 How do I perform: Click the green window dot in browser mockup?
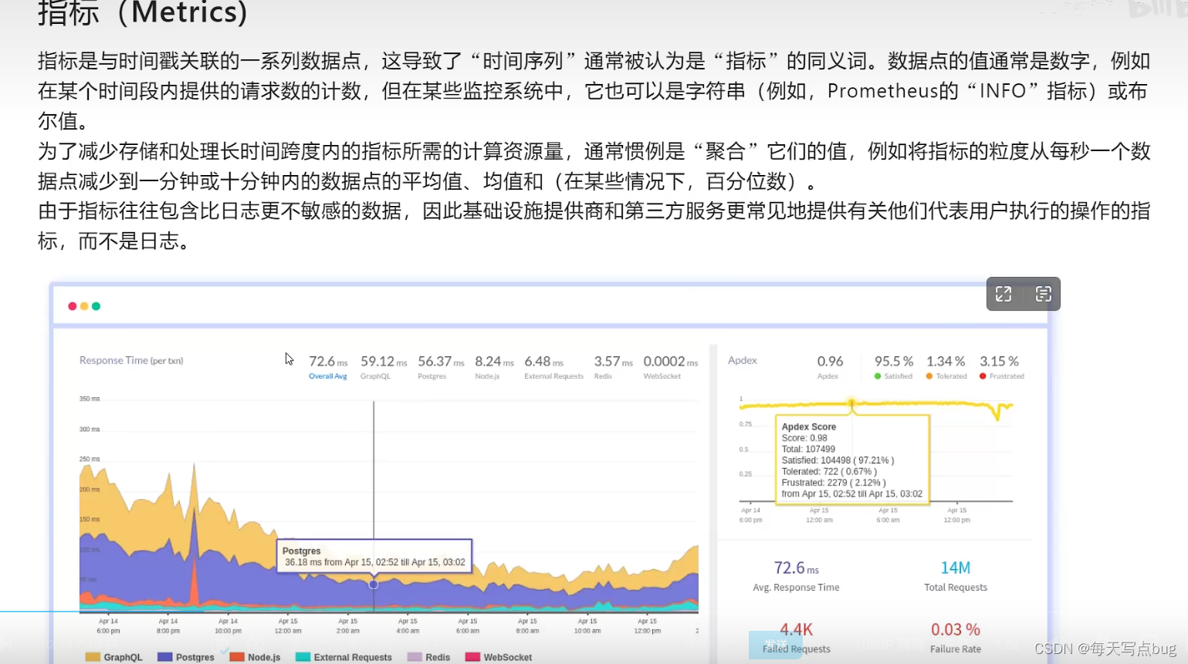[x=95, y=306]
